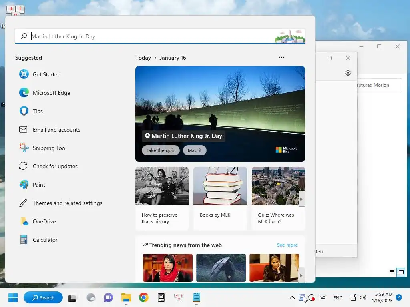Click the thumbnail view icon in background window
This screenshot has height=307, width=410.
[x=401, y=272]
